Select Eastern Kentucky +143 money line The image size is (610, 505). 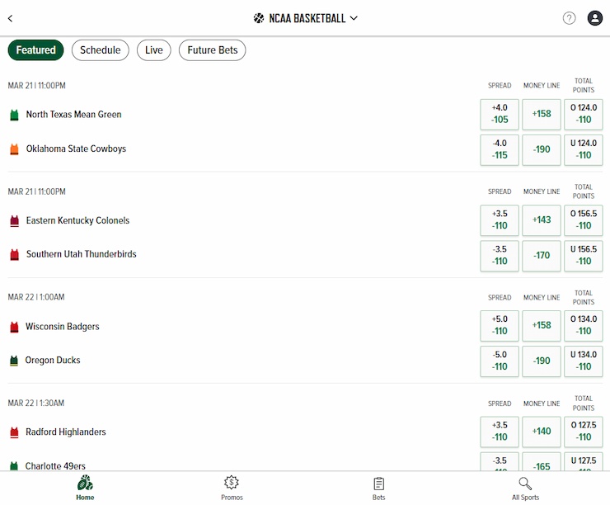click(542, 220)
